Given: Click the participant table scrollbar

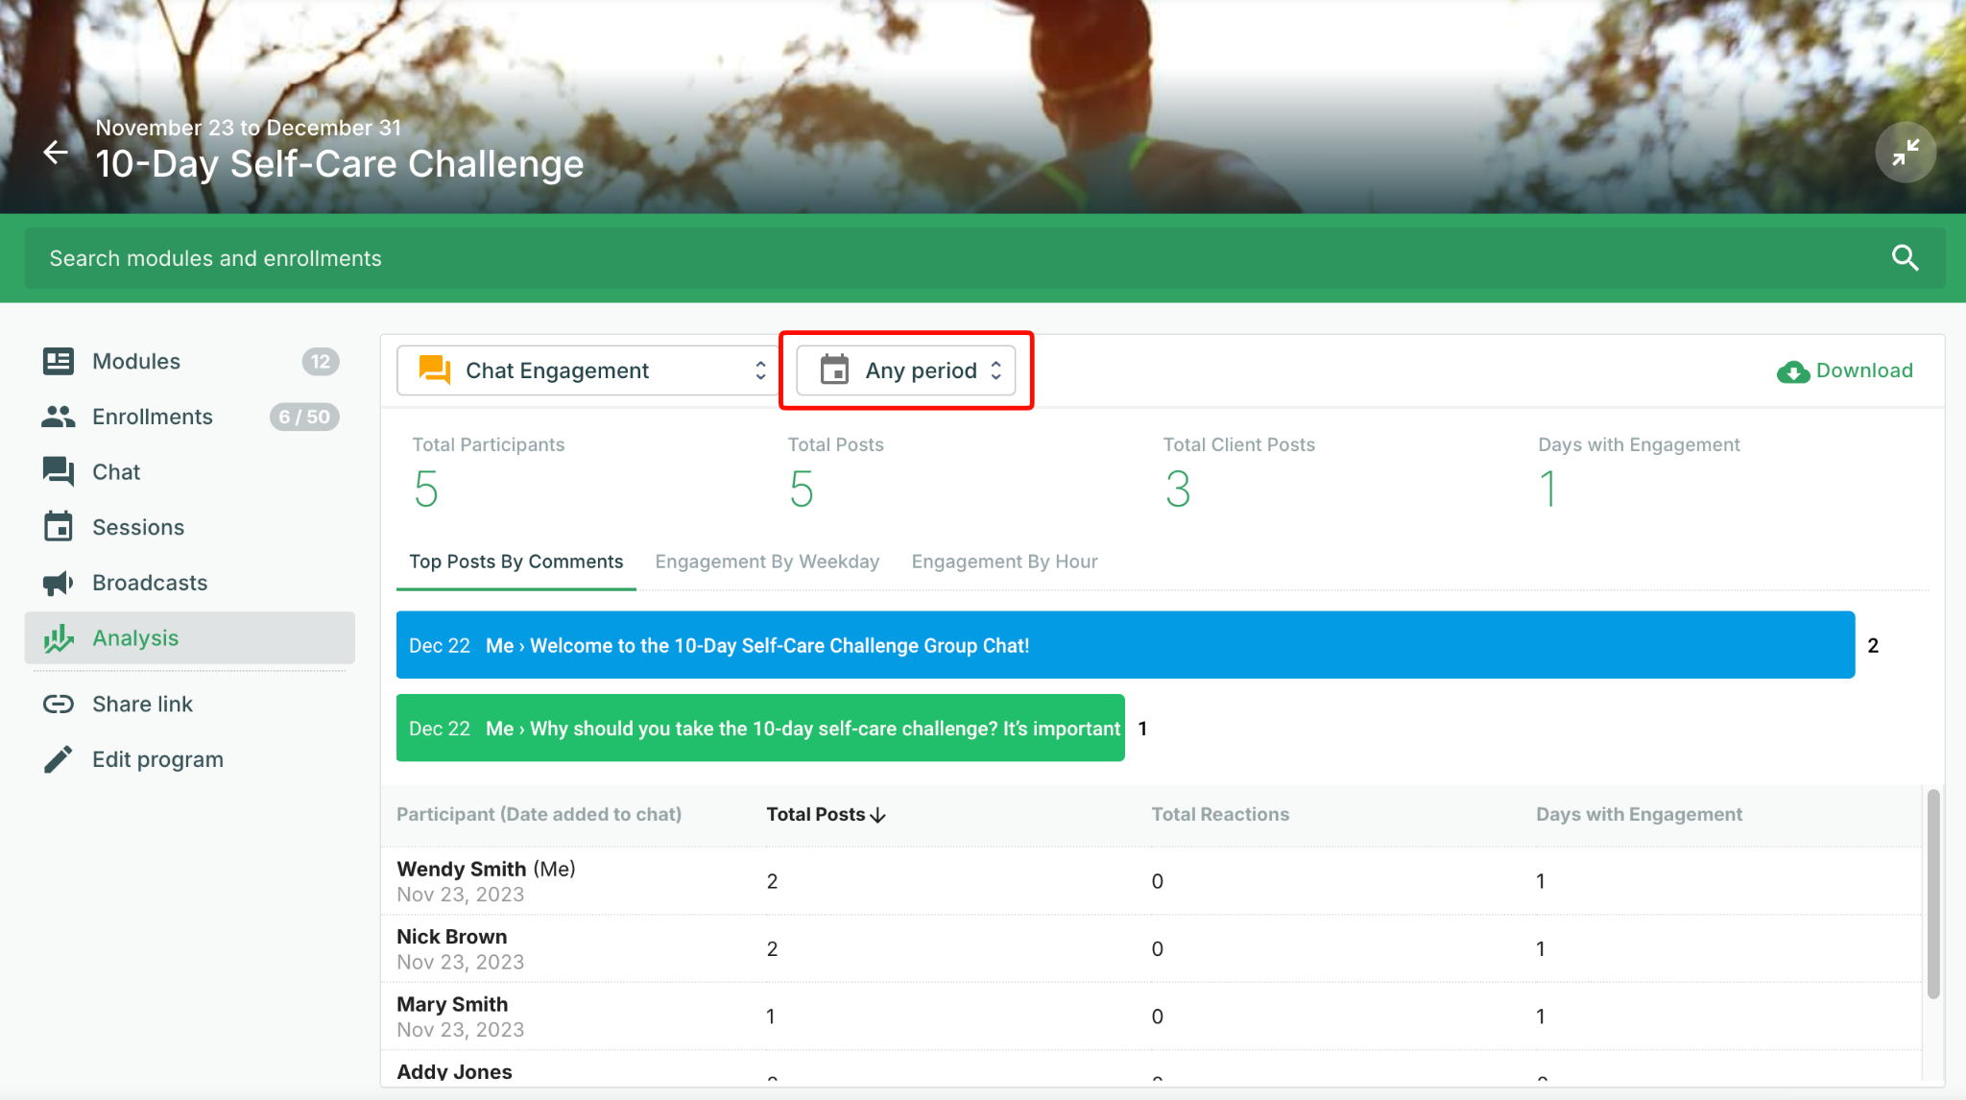Looking at the screenshot, I should tap(1933, 893).
